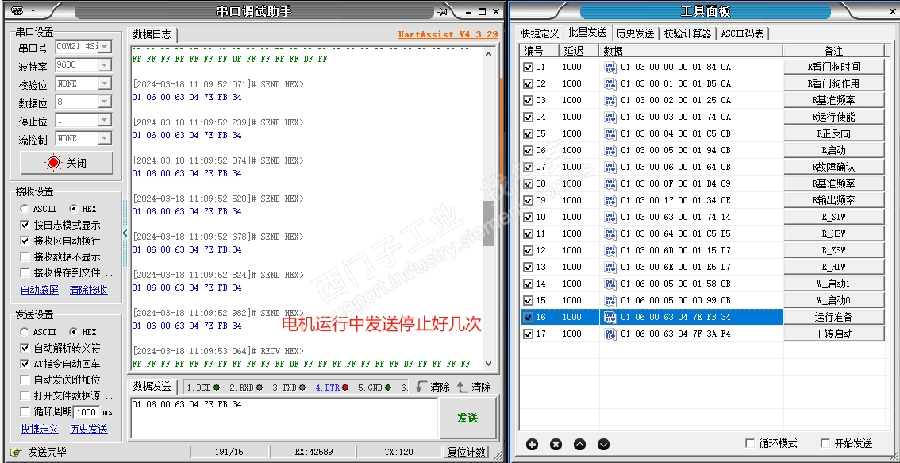Image resolution: width=900 pixels, height=463 pixels.
Task: Click the 4.DTR signal link
Action: (328, 388)
